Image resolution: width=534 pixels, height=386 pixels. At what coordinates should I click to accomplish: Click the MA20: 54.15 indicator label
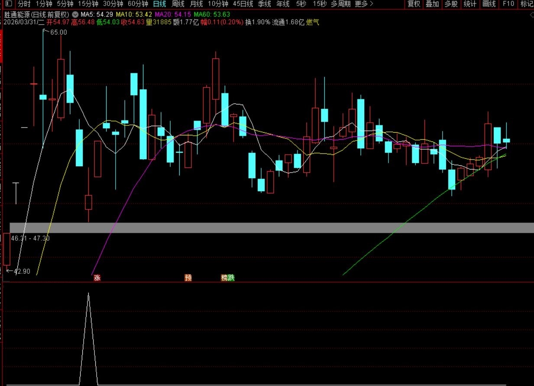coord(173,14)
